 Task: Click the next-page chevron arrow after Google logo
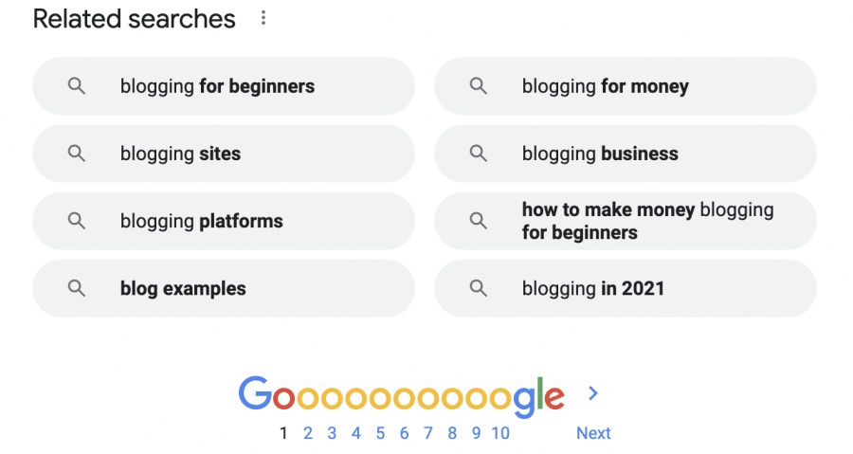click(593, 393)
